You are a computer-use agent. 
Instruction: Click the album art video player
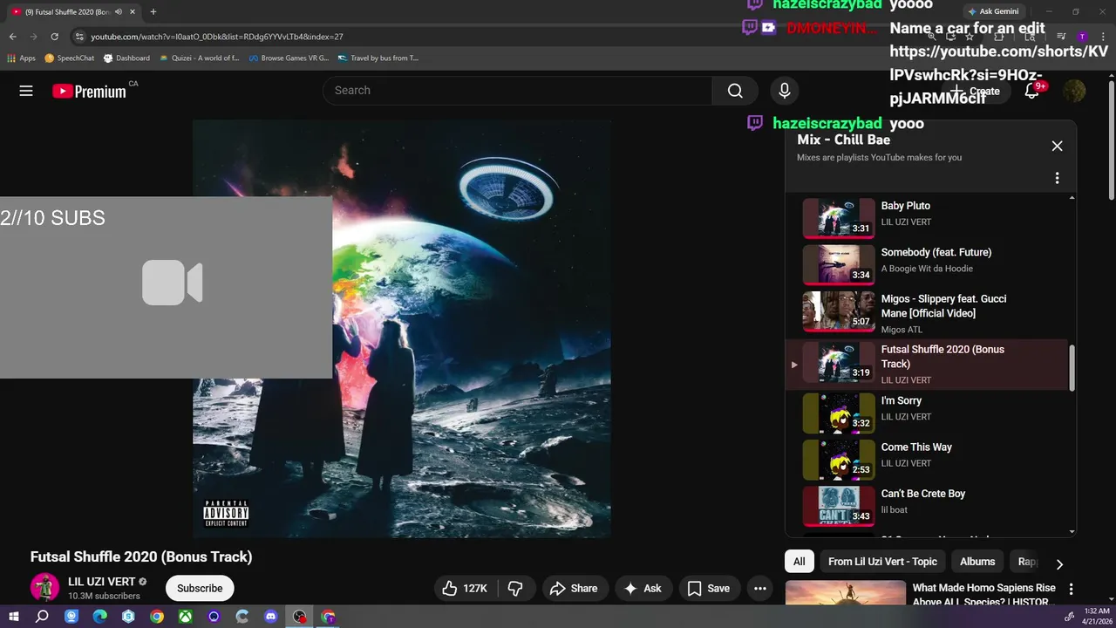[401, 329]
